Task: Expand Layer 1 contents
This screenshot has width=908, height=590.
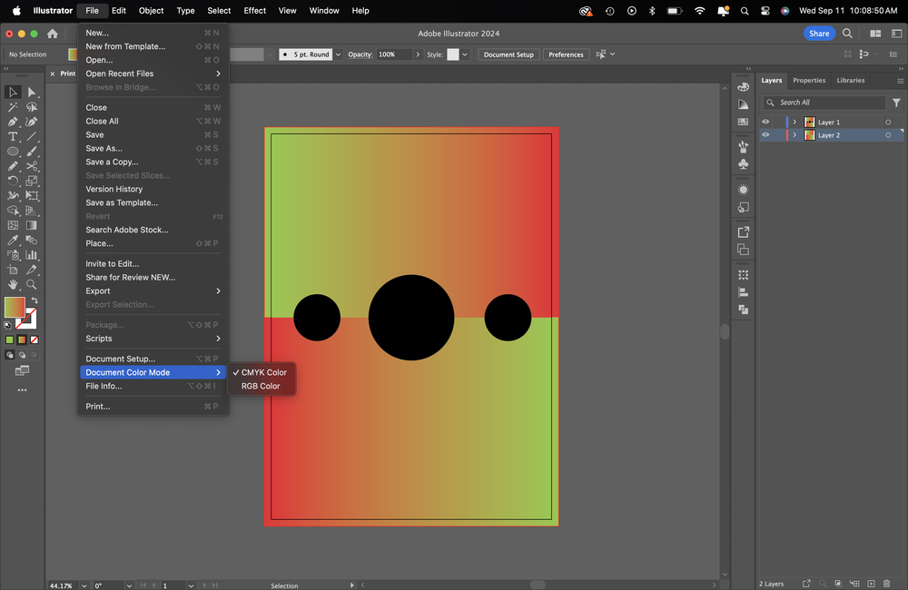Action: click(794, 122)
